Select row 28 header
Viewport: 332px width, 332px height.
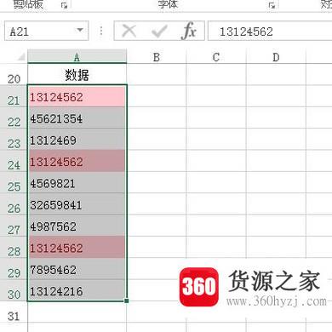[x=14, y=247]
